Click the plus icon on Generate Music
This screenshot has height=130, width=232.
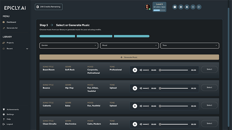coord(121,57)
